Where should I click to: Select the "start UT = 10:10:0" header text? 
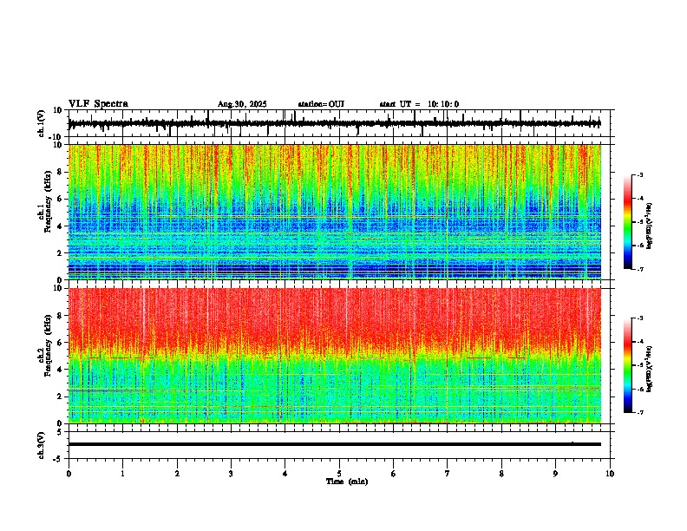pos(419,104)
